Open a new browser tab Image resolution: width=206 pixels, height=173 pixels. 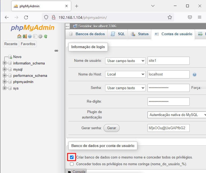[77, 6]
